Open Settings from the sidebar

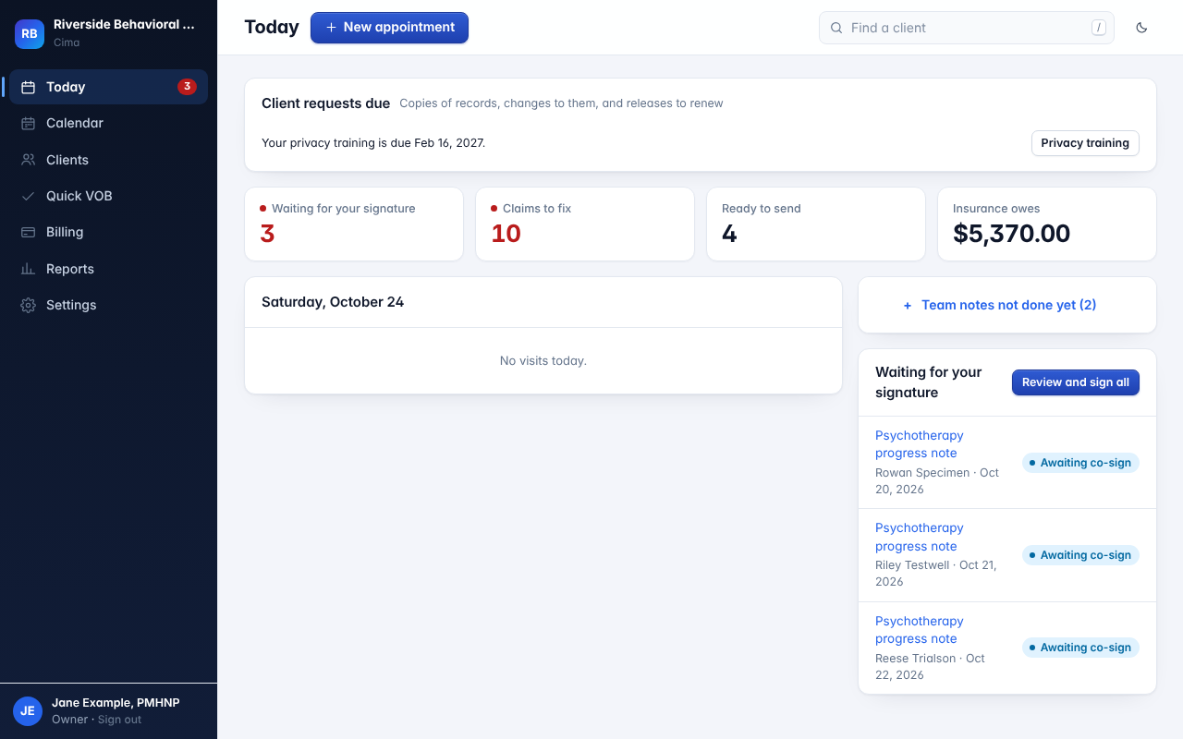point(108,305)
